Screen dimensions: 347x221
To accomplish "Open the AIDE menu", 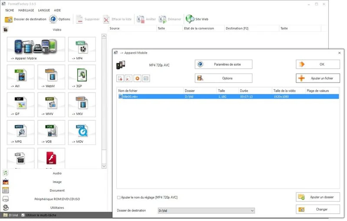I will coord(57,10).
